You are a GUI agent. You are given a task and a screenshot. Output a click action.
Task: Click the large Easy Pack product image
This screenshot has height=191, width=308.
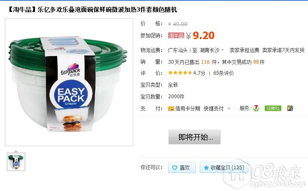pyautogui.click(x=69, y=82)
